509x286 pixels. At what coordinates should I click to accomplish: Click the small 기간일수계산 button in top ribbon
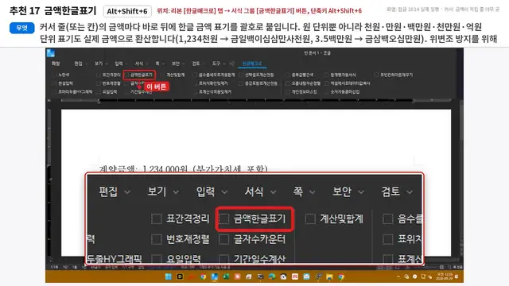139,92
